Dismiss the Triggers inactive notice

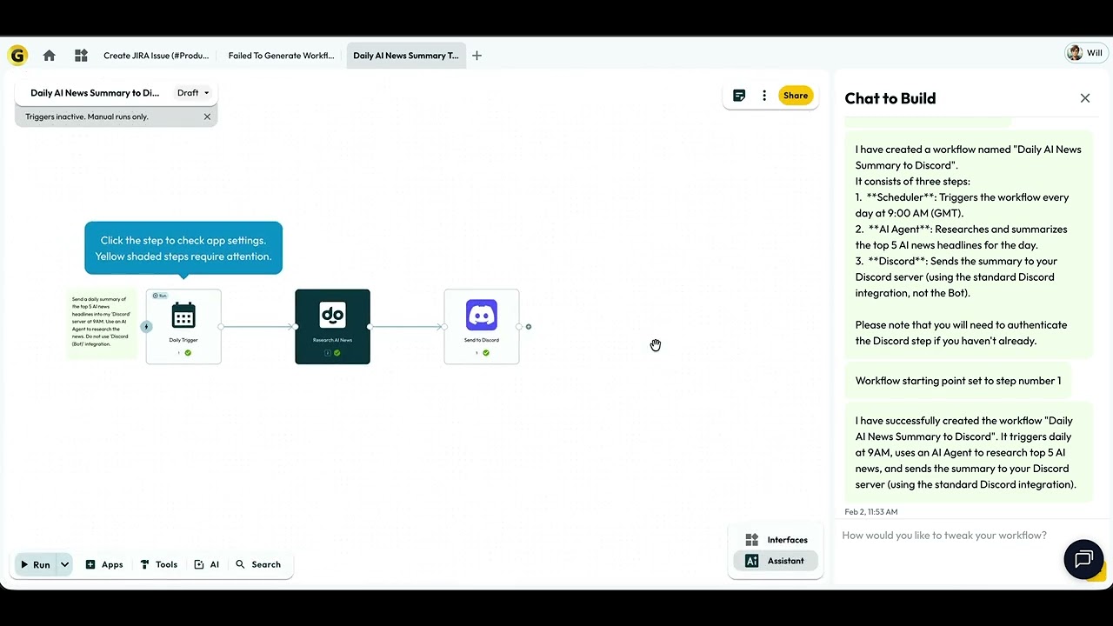click(x=207, y=117)
